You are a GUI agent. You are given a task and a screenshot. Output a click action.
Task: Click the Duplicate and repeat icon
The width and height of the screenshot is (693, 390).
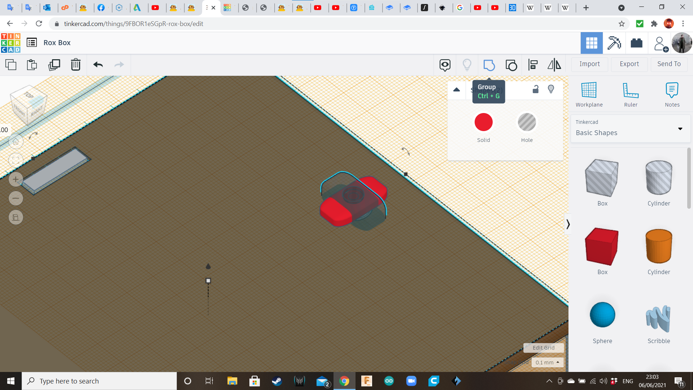coord(54,65)
